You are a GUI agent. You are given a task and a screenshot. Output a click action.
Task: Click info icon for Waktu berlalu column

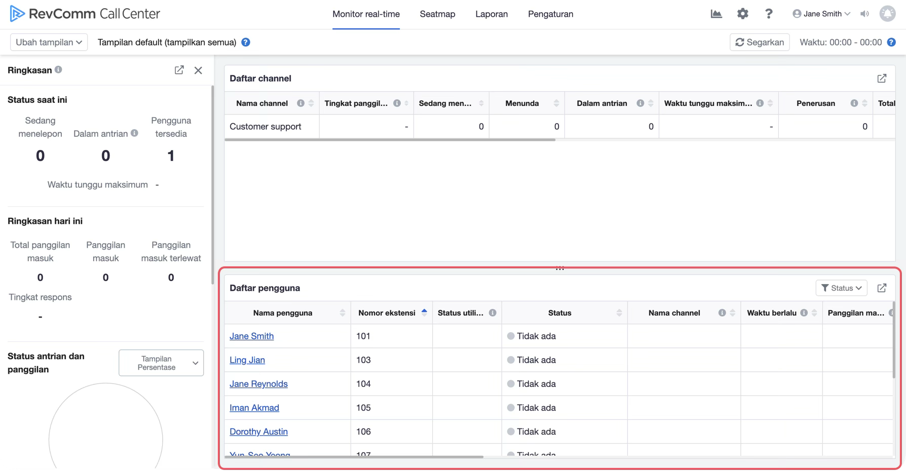[804, 313]
